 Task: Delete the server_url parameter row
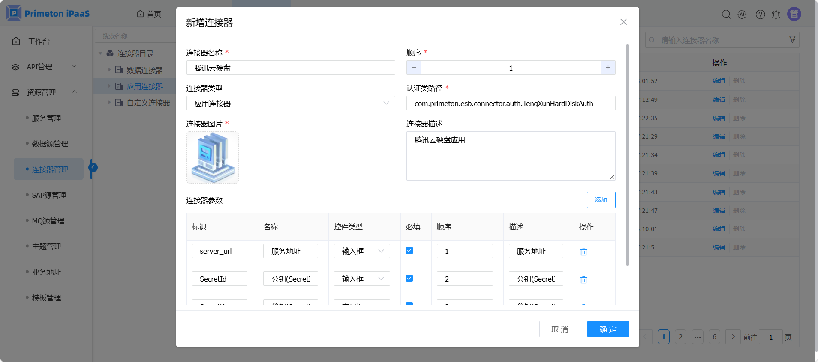583,252
